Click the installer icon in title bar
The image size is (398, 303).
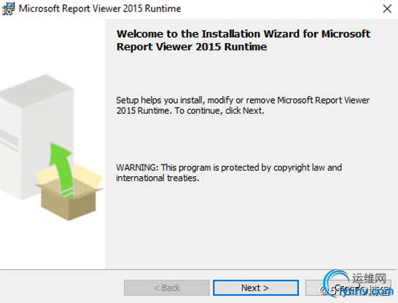click(8, 9)
